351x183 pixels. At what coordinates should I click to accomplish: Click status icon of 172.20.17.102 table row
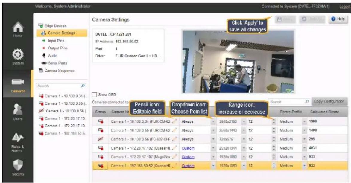(101, 148)
